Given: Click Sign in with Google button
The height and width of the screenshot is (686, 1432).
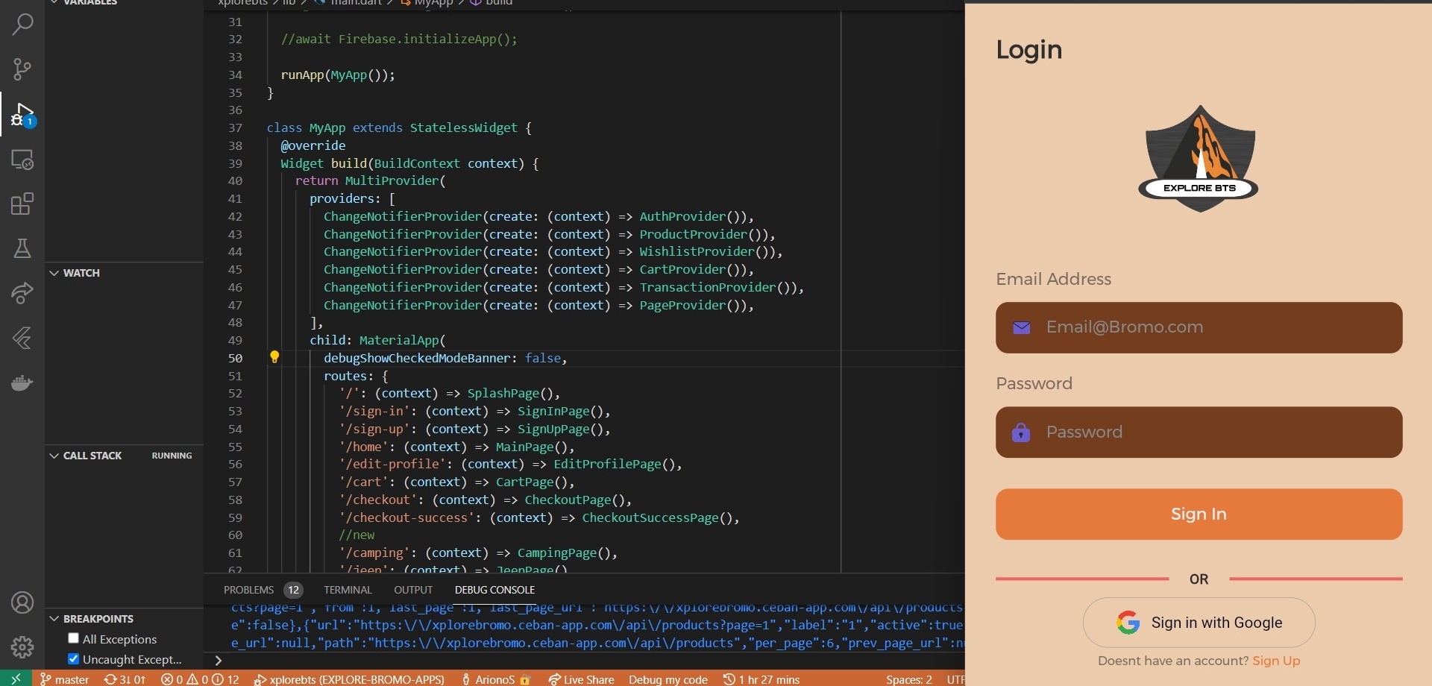Looking at the screenshot, I should [1199, 623].
